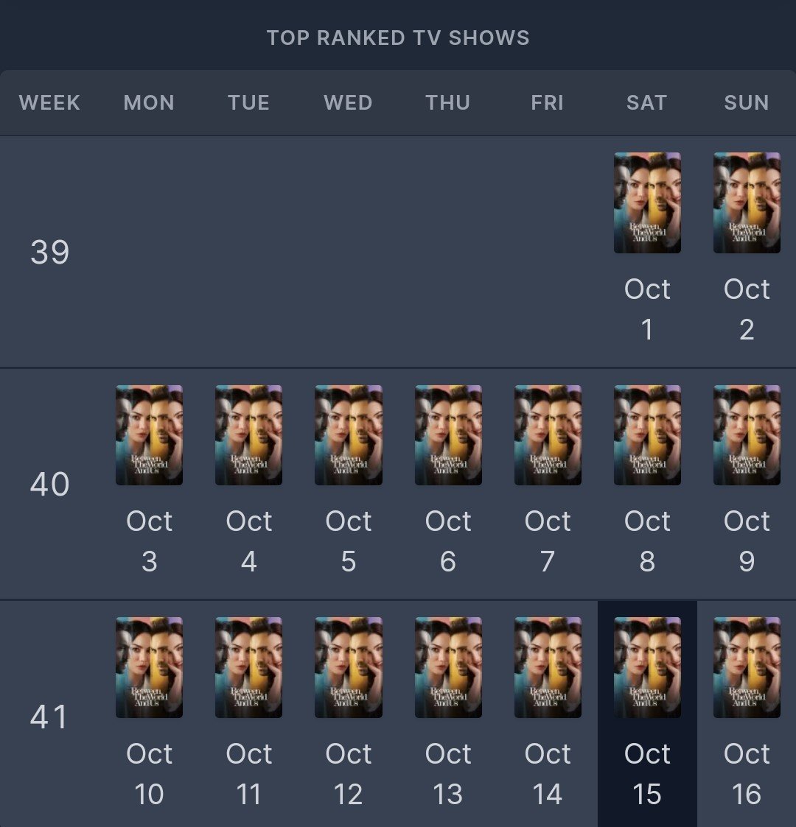The image size is (796, 827).
Task: Click the week 40 row number
Action: tap(49, 485)
